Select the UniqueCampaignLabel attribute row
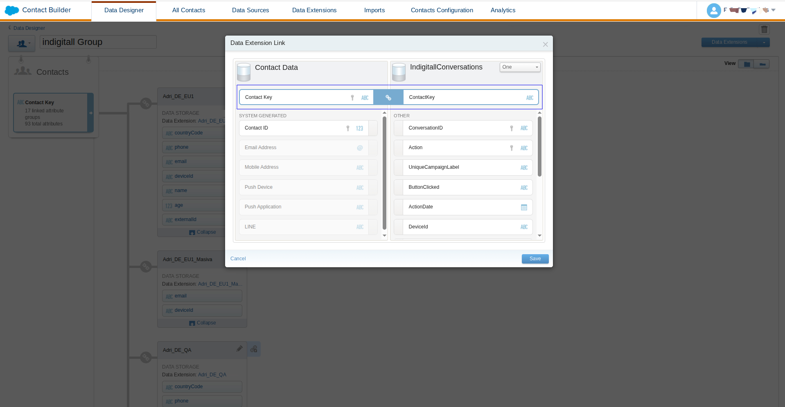 point(463,168)
